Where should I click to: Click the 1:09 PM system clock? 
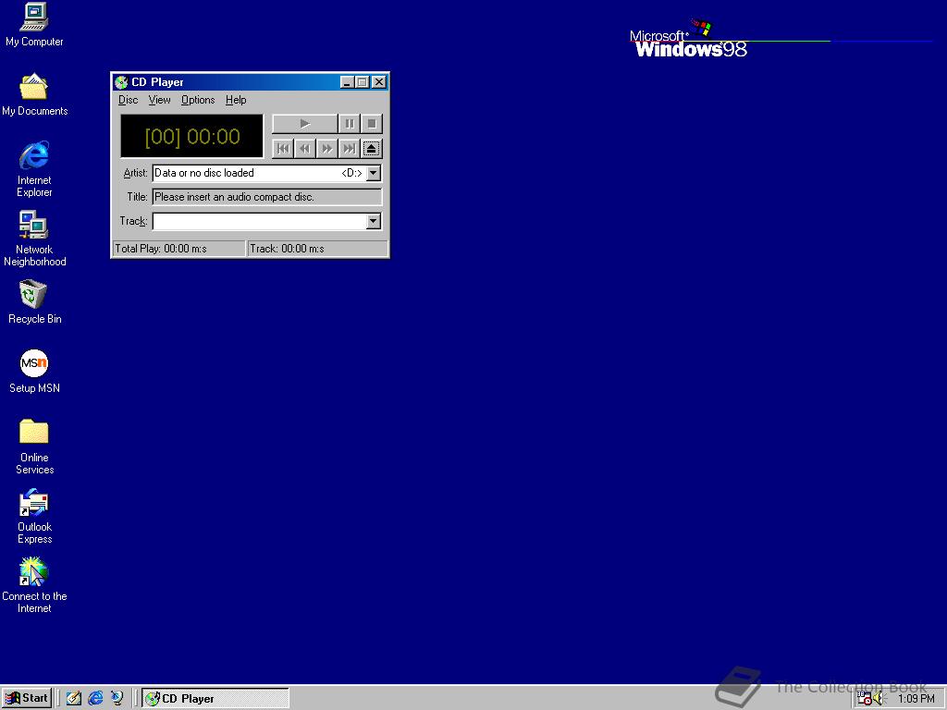pyautogui.click(x=916, y=699)
